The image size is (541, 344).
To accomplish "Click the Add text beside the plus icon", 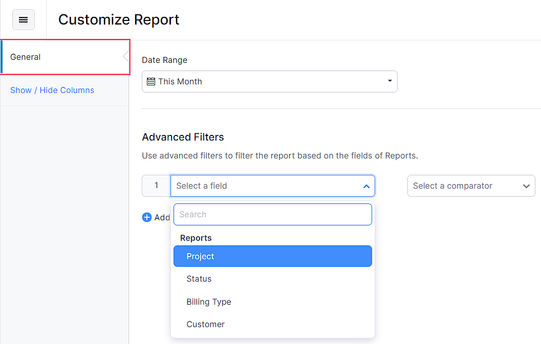I will click(162, 217).
